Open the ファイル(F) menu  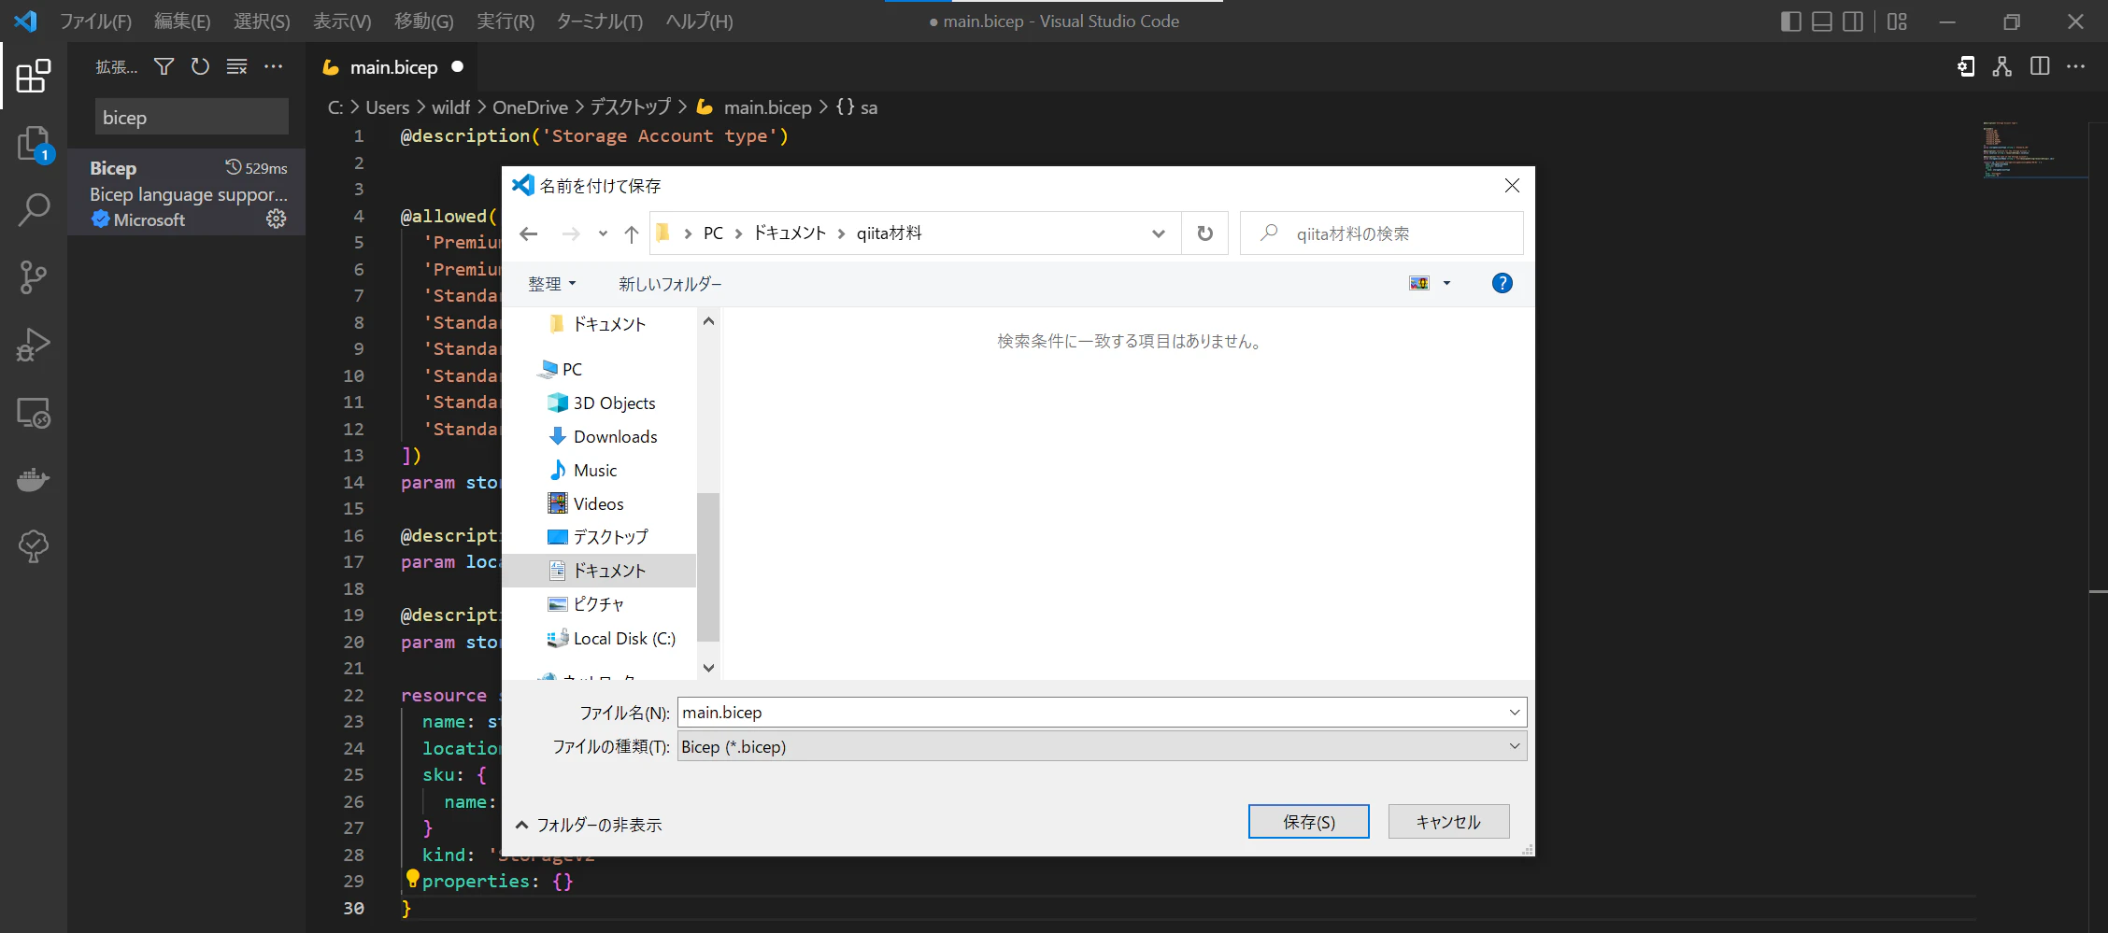tap(95, 21)
